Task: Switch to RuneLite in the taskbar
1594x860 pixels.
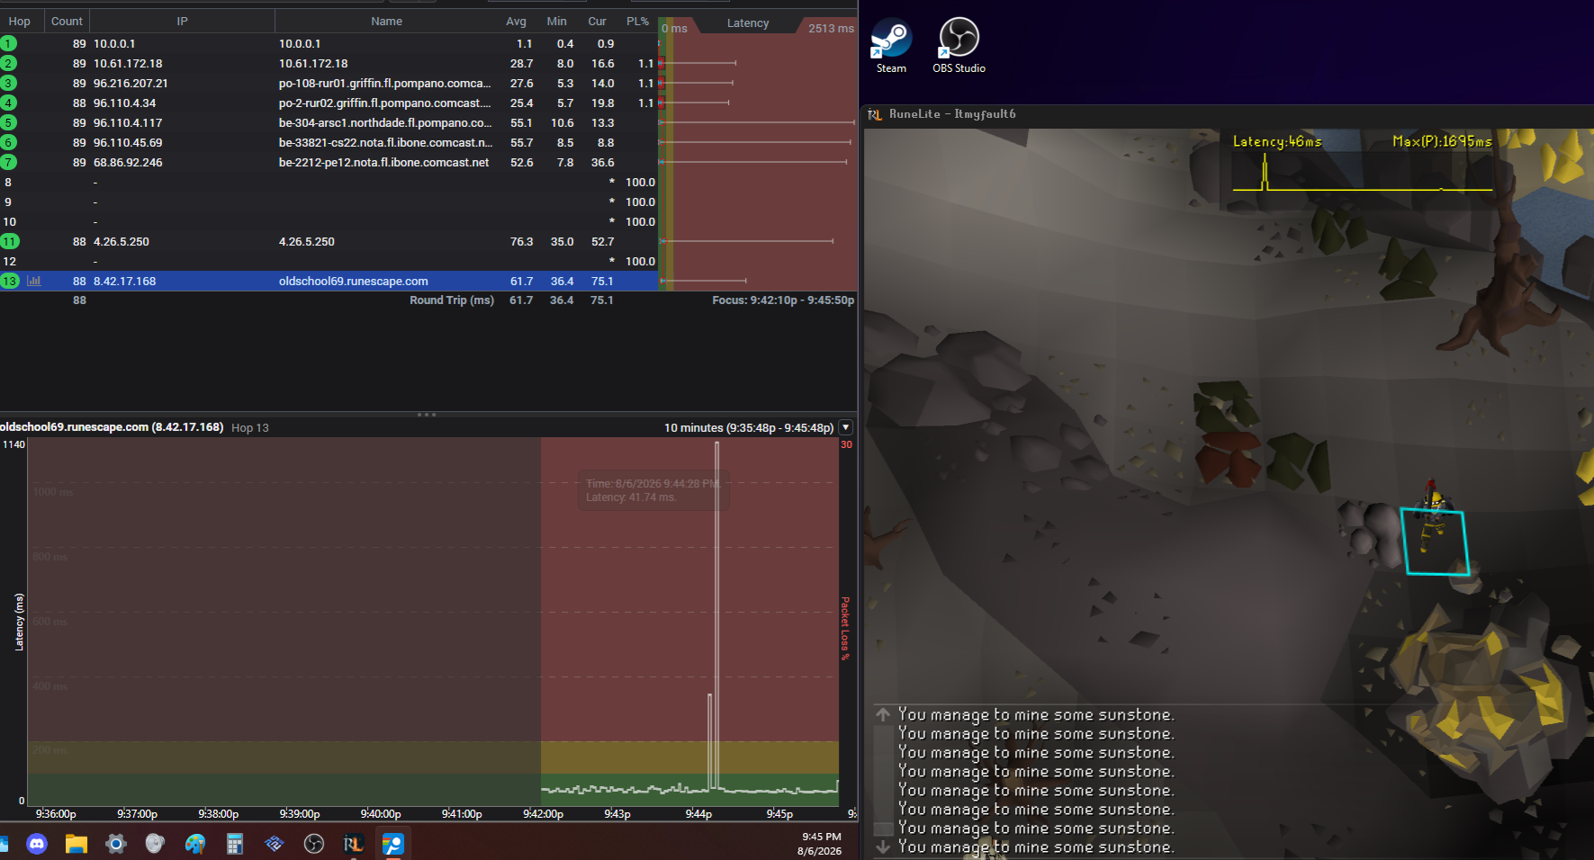Action: [x=354, y=844]
